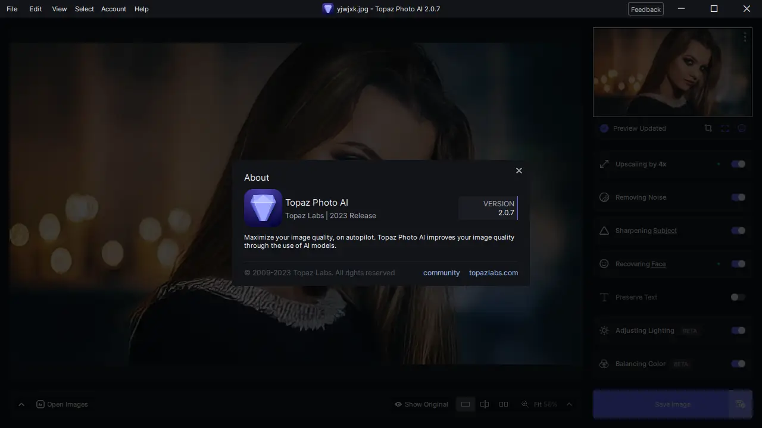The image size is (762, 428).
Task: Select split view layout icon
Action: click(x=485, y=404)
